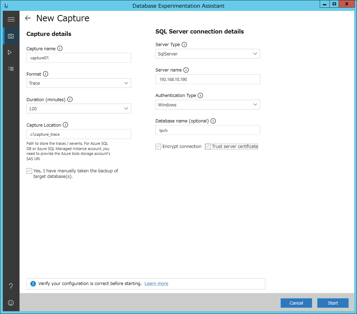Open the feedback smiley icon
Viewport: 357px width, 314px height.
click(x=11, y=303)
